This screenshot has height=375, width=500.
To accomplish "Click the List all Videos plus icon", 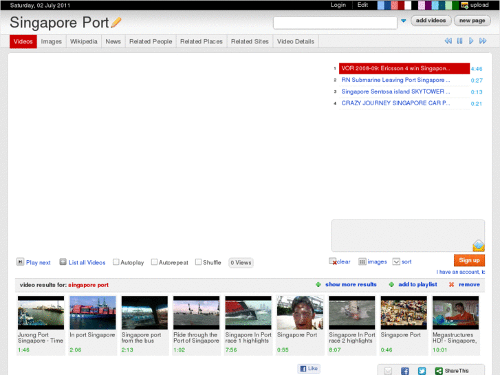I will coord(63,262).
